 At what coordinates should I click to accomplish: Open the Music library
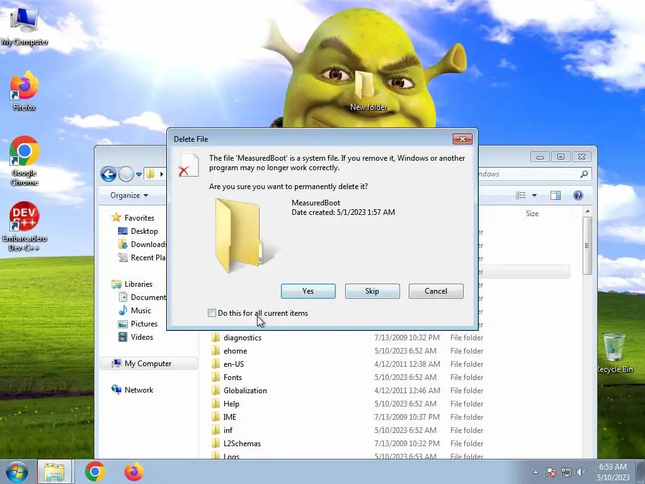(x=140, y=310)
